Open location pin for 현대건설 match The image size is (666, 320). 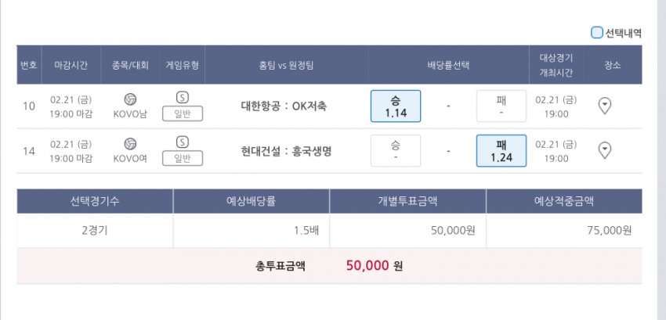(x=604, y=150)
